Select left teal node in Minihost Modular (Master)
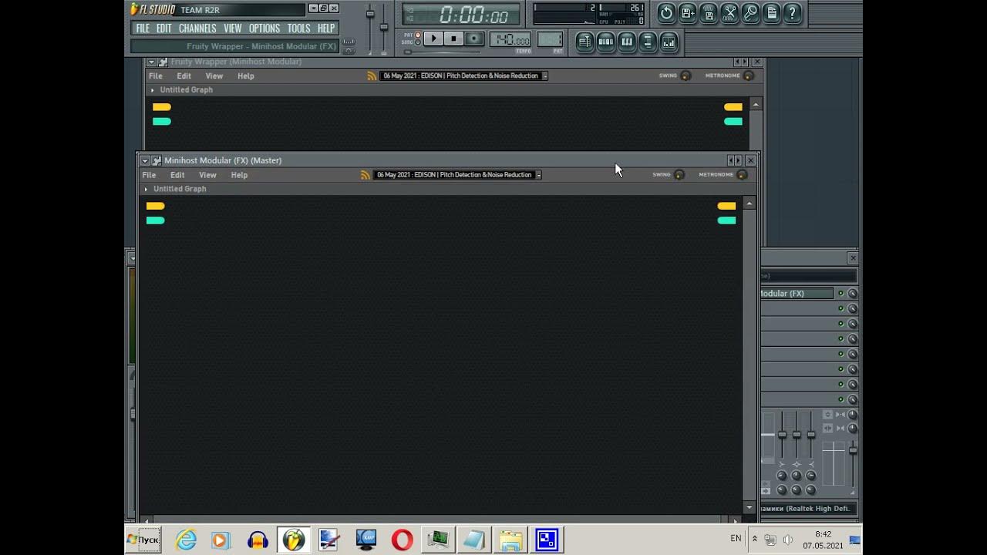 pos(155,220)
